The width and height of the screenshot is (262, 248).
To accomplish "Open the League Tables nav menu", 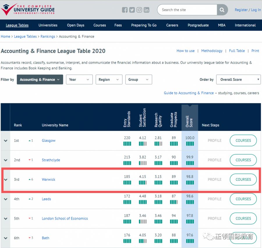I will coord(17,25).
